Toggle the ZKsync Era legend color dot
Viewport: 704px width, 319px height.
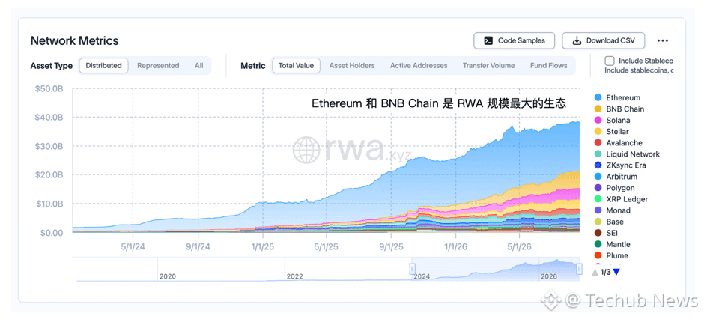(x=598, y=165)
